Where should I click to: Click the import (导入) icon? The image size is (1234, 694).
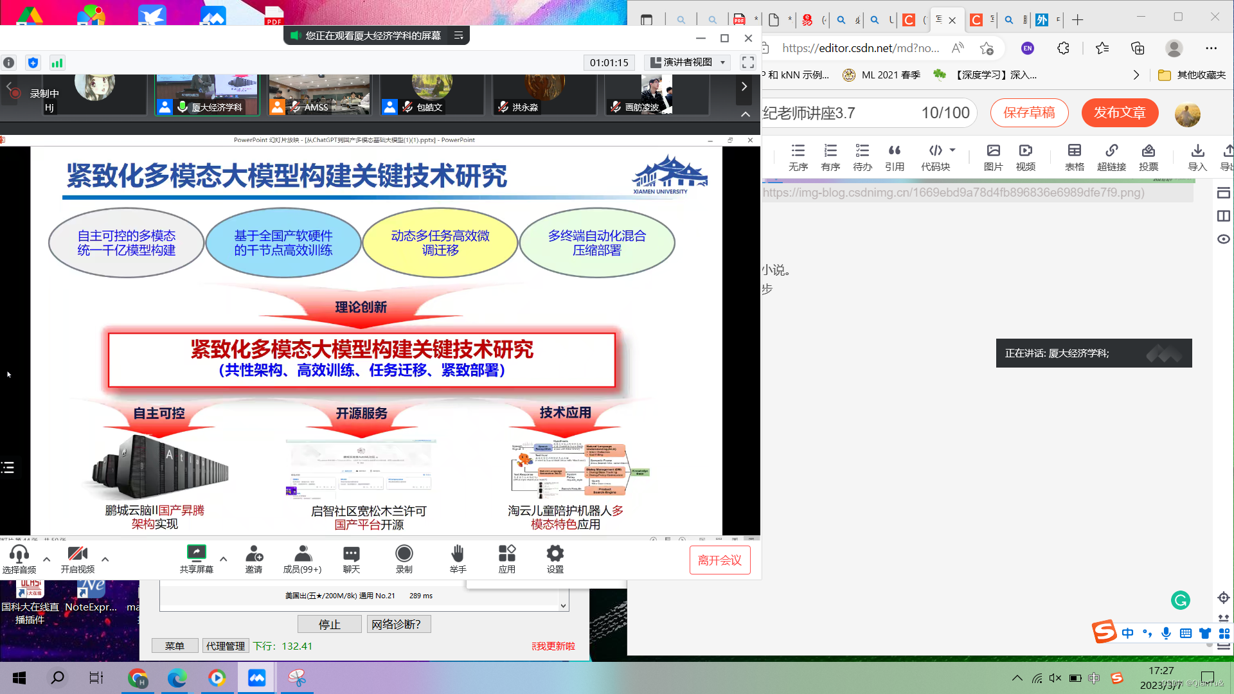(x=1197, y=157)
